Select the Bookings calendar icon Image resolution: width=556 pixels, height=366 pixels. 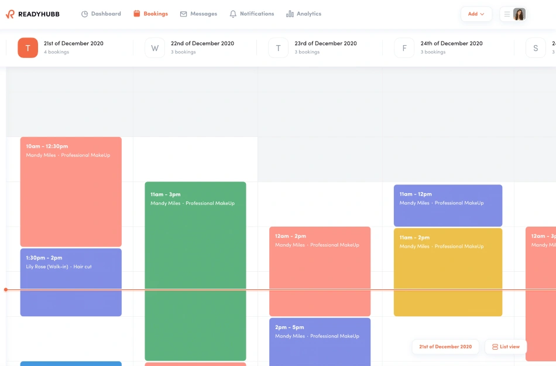tap(137, 14)
